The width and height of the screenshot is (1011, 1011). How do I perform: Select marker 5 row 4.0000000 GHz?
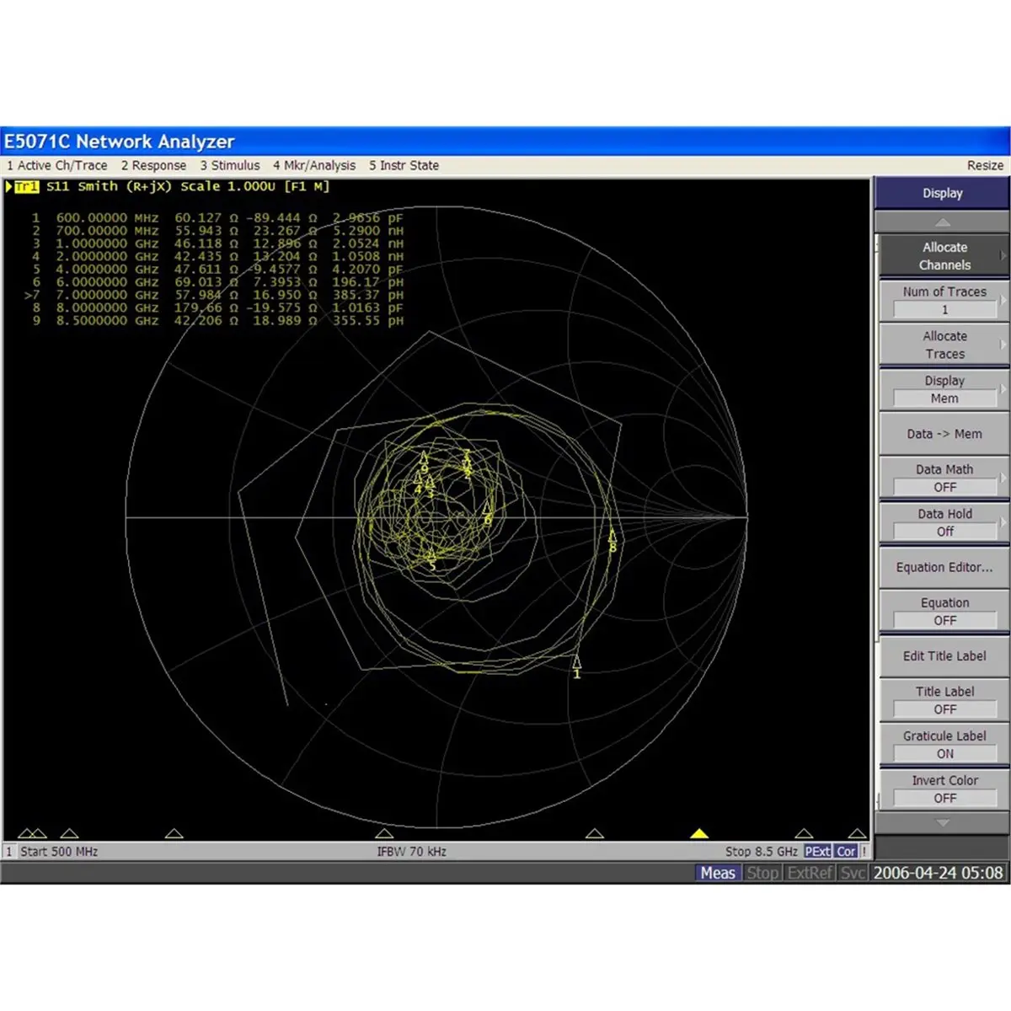click(217, 269)
